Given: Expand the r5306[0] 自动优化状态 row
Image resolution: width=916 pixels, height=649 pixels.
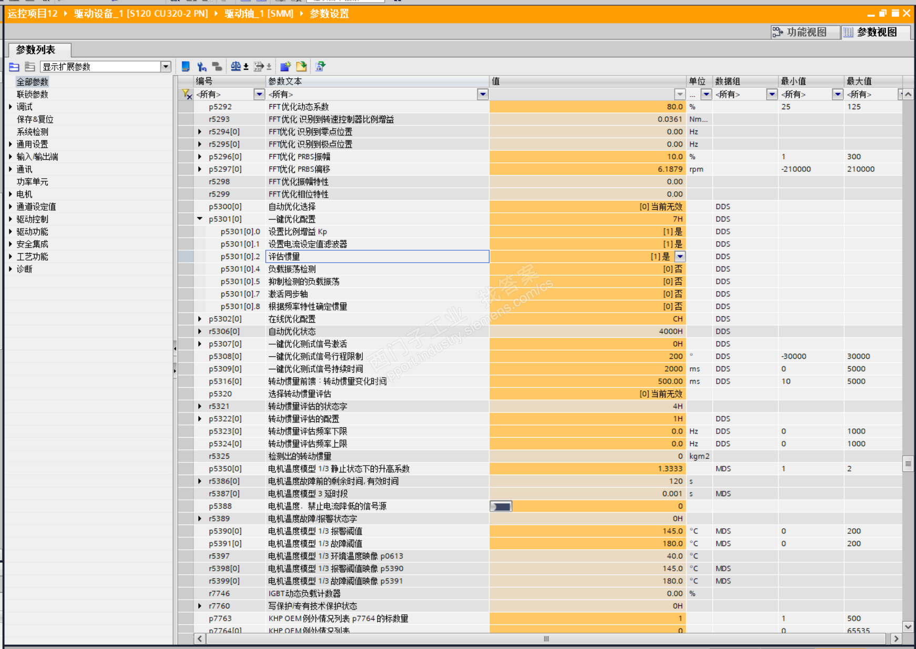Looking at the screenshot, I should (200, 332).
